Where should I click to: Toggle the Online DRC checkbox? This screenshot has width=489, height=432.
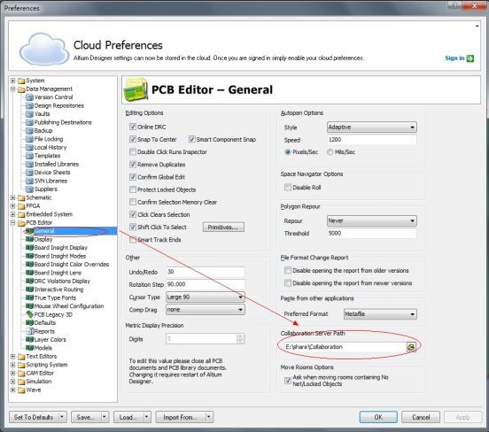(133, 127)
